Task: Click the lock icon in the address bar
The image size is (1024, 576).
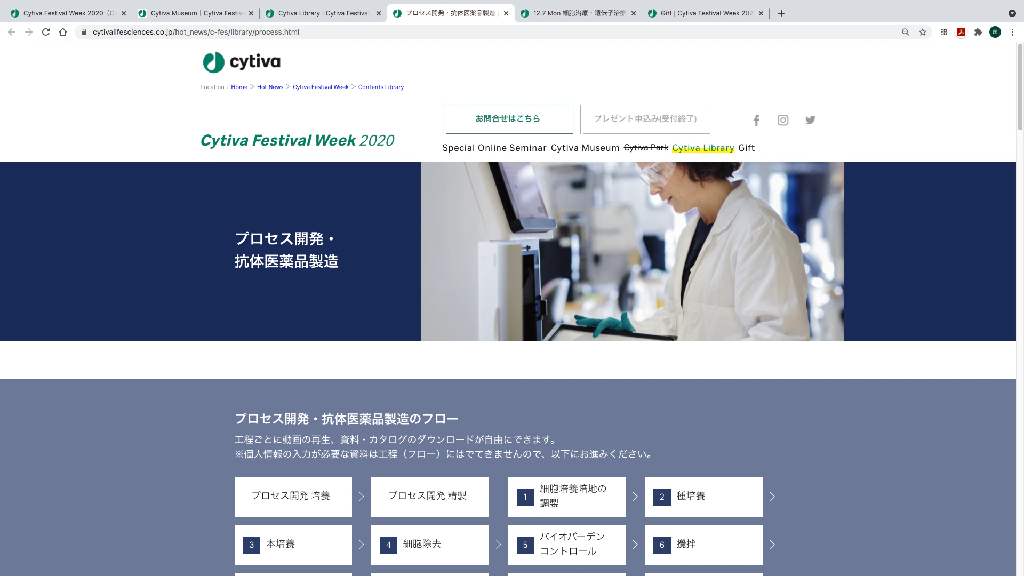Action: pos(84,32)
